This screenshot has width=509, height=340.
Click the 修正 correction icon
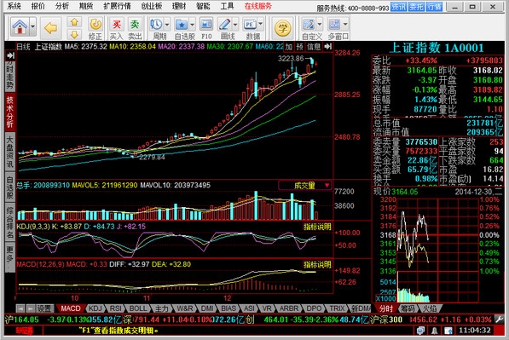(x=95, y=28)
